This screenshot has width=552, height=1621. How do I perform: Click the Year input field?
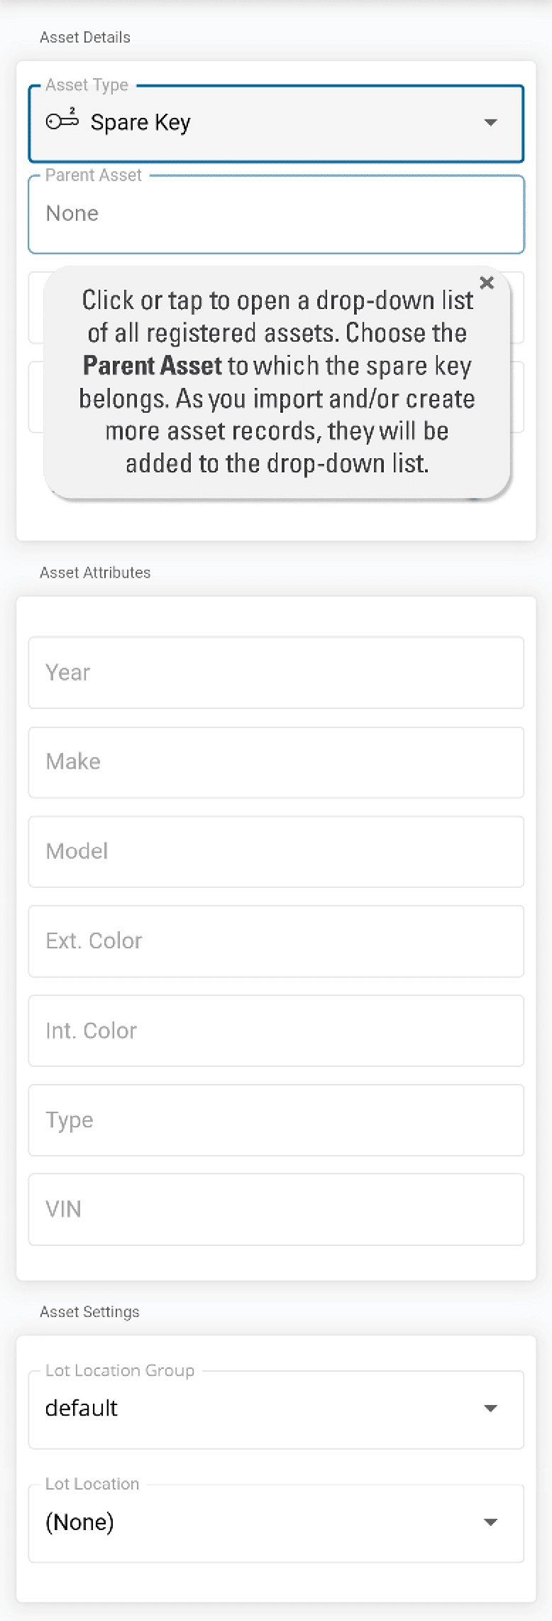(x=276, y=673)
